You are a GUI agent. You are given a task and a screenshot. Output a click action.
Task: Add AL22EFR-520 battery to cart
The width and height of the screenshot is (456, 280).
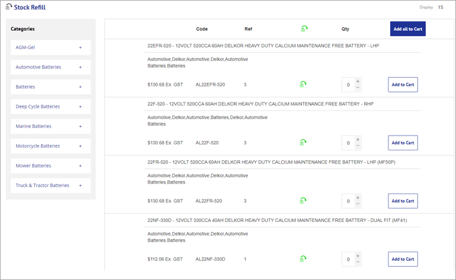coord(403,85)
